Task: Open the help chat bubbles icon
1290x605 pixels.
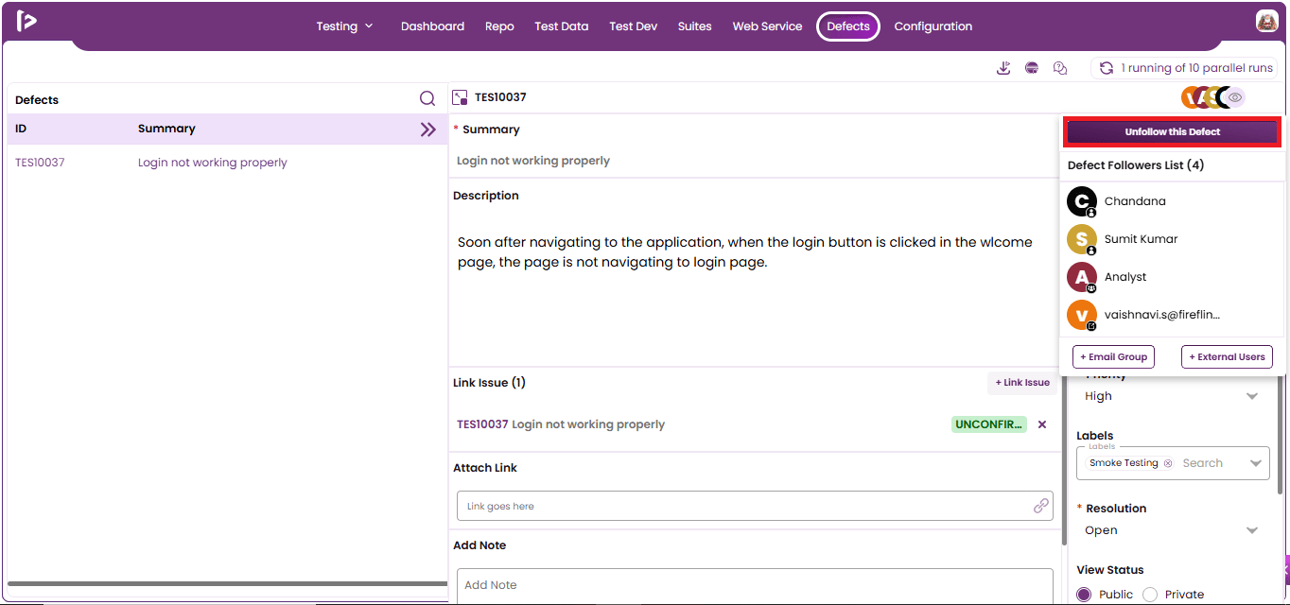Action: point(1060,68)
